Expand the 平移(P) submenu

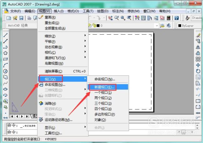tap(63, 41)
